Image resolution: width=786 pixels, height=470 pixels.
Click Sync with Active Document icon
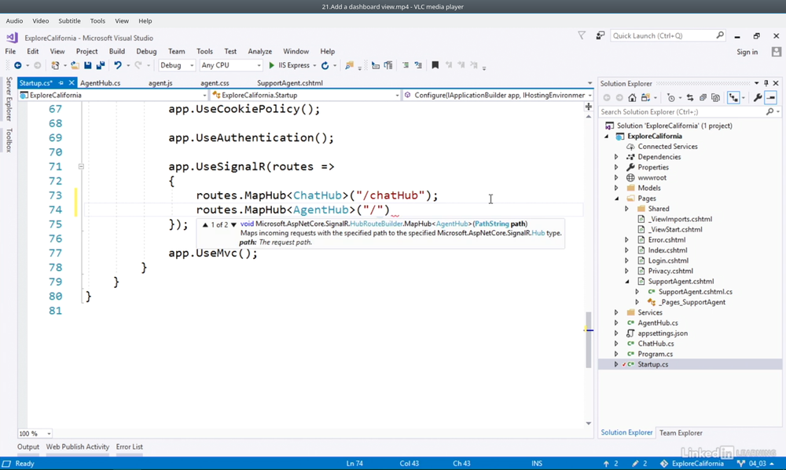pyautogui.click(x=690, y=98)
